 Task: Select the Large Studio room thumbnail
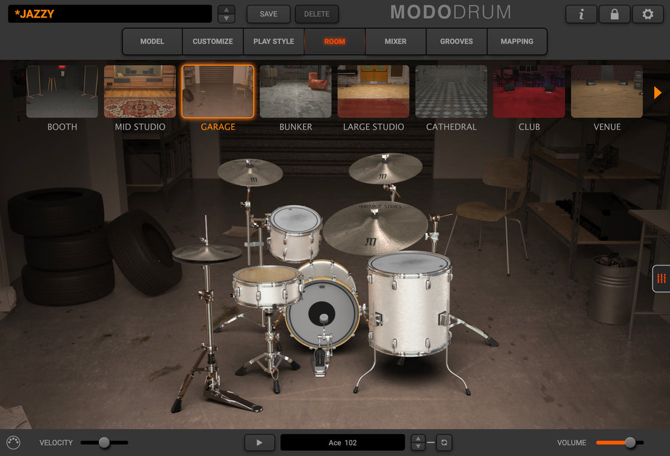coord(373,91)
